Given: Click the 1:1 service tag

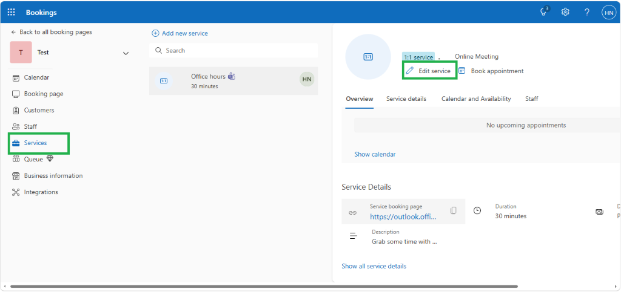Looking at the screenshot, I should pos(418,57).
